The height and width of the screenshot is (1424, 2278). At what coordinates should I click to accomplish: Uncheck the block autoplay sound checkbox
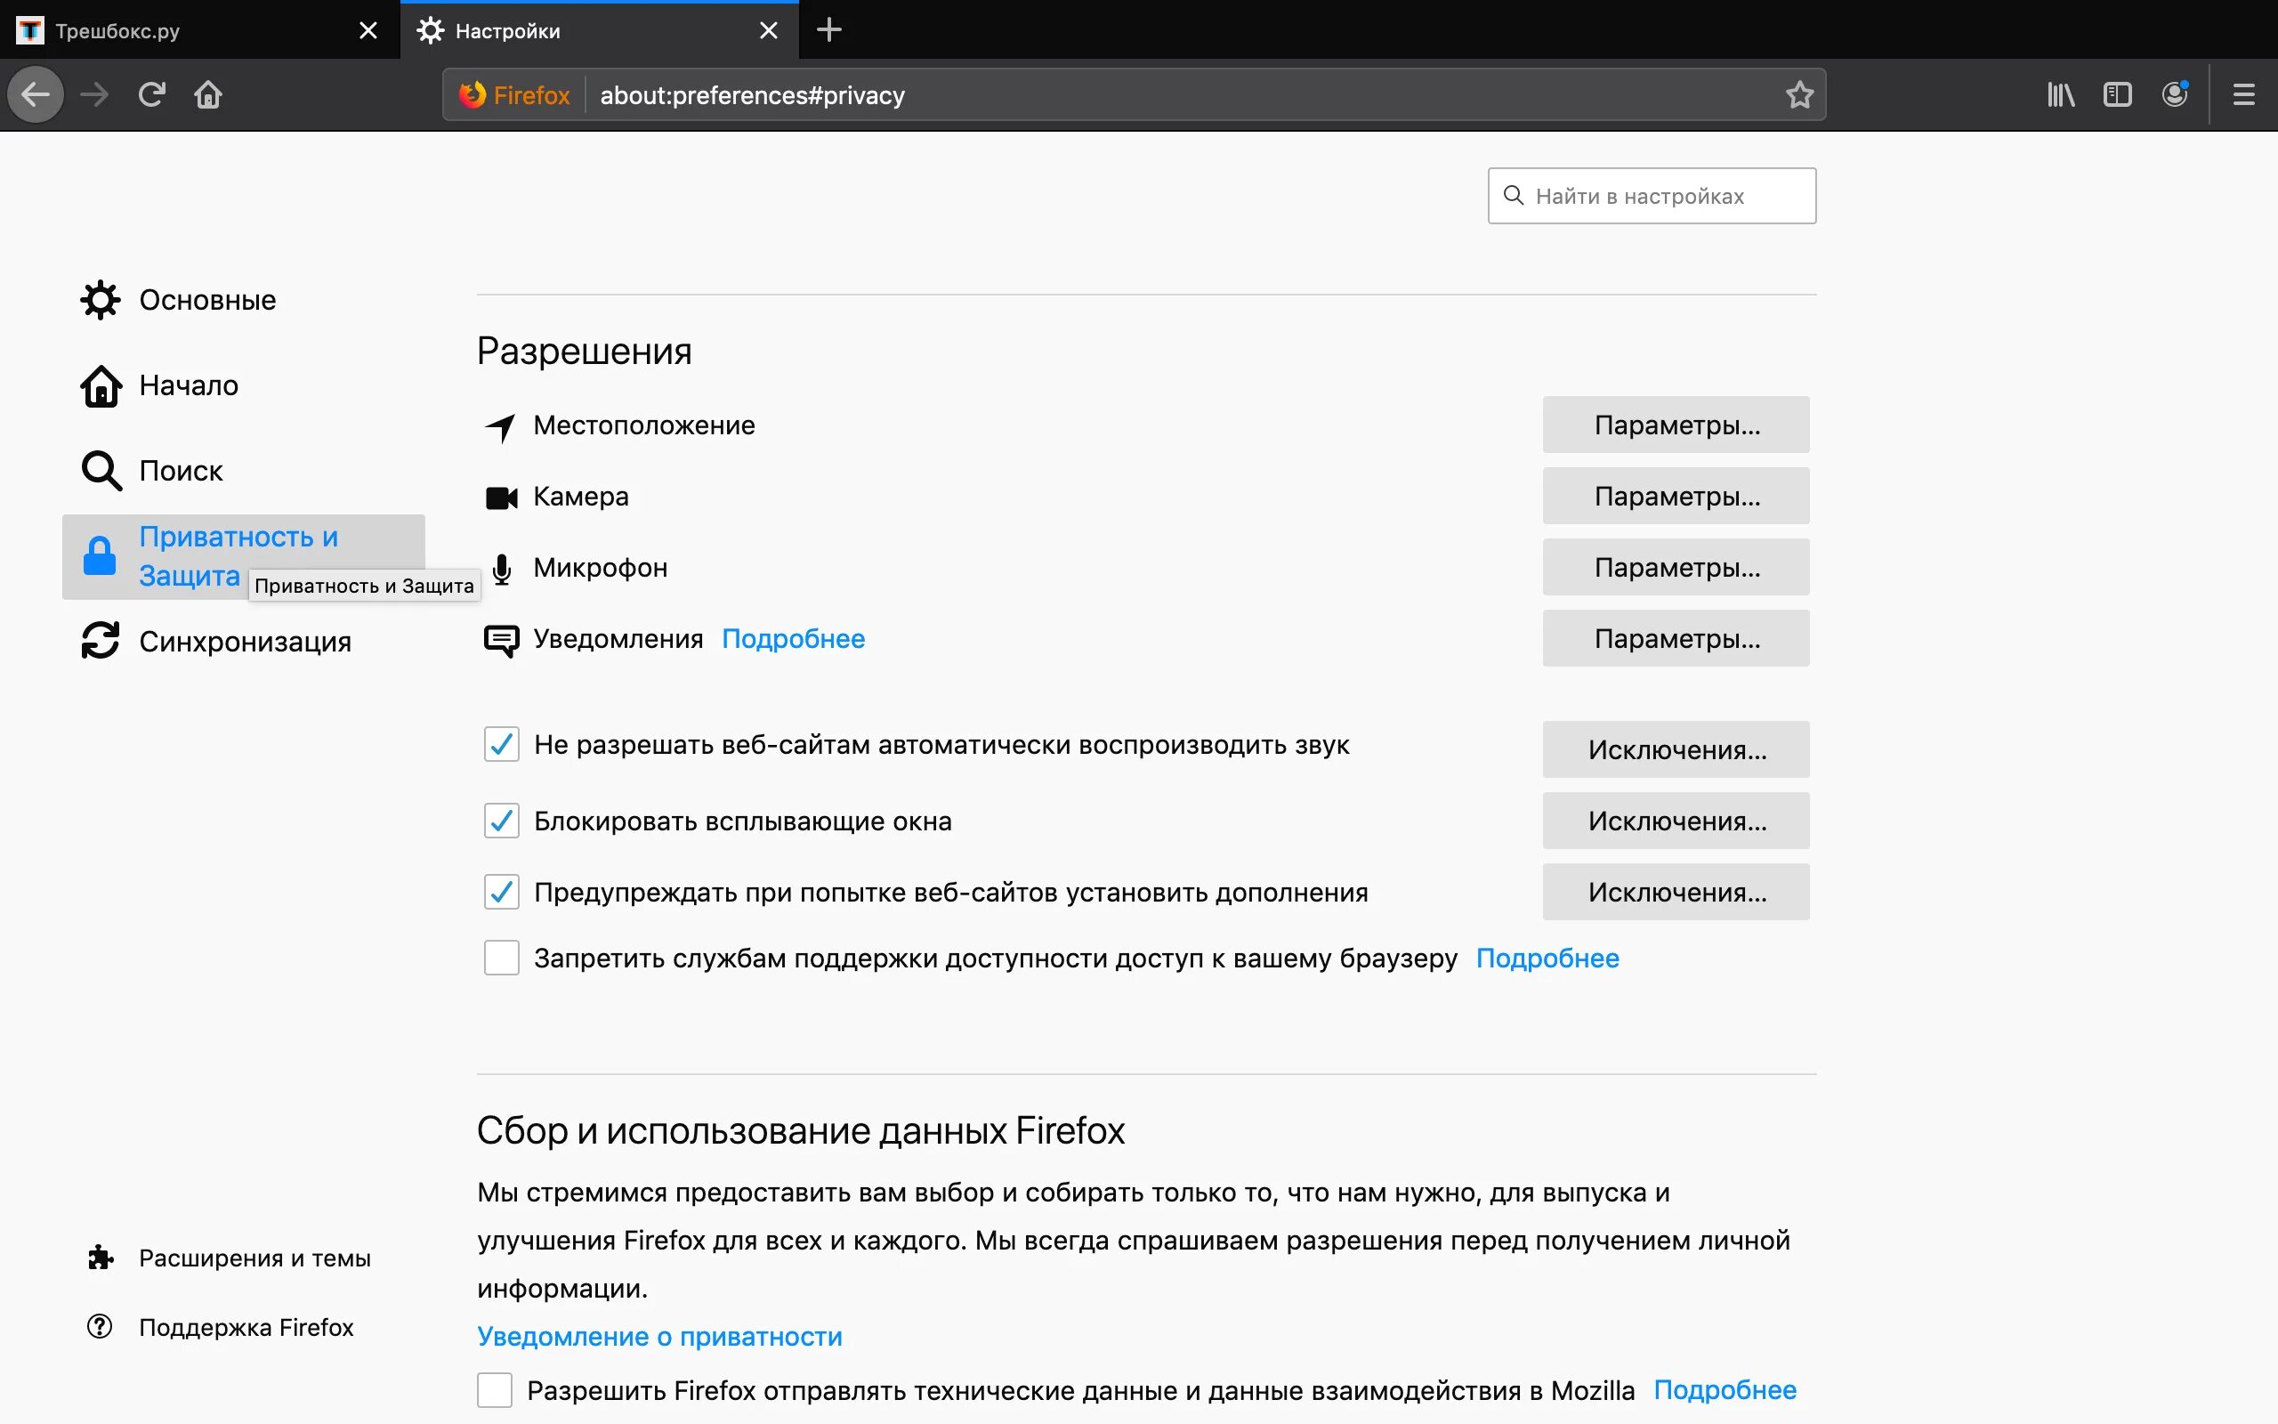click(501, 744)
